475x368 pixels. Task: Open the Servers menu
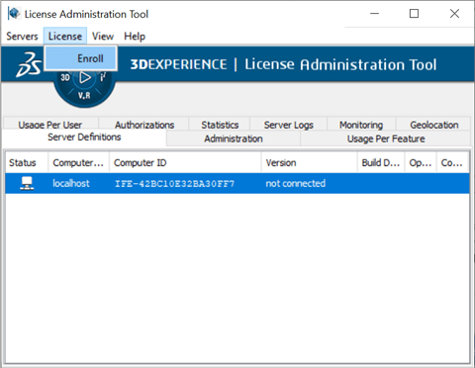[x=22, y=36]
